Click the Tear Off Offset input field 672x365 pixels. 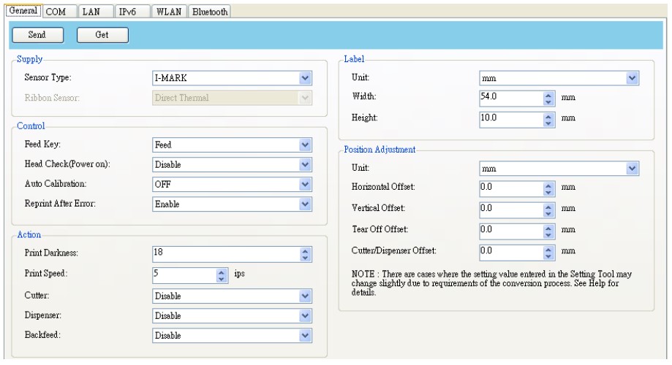coord(510,229)
